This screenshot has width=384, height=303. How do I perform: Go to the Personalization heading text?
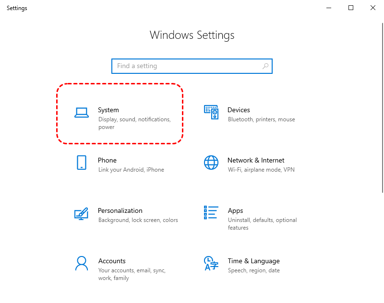click(x=120, y=210)
